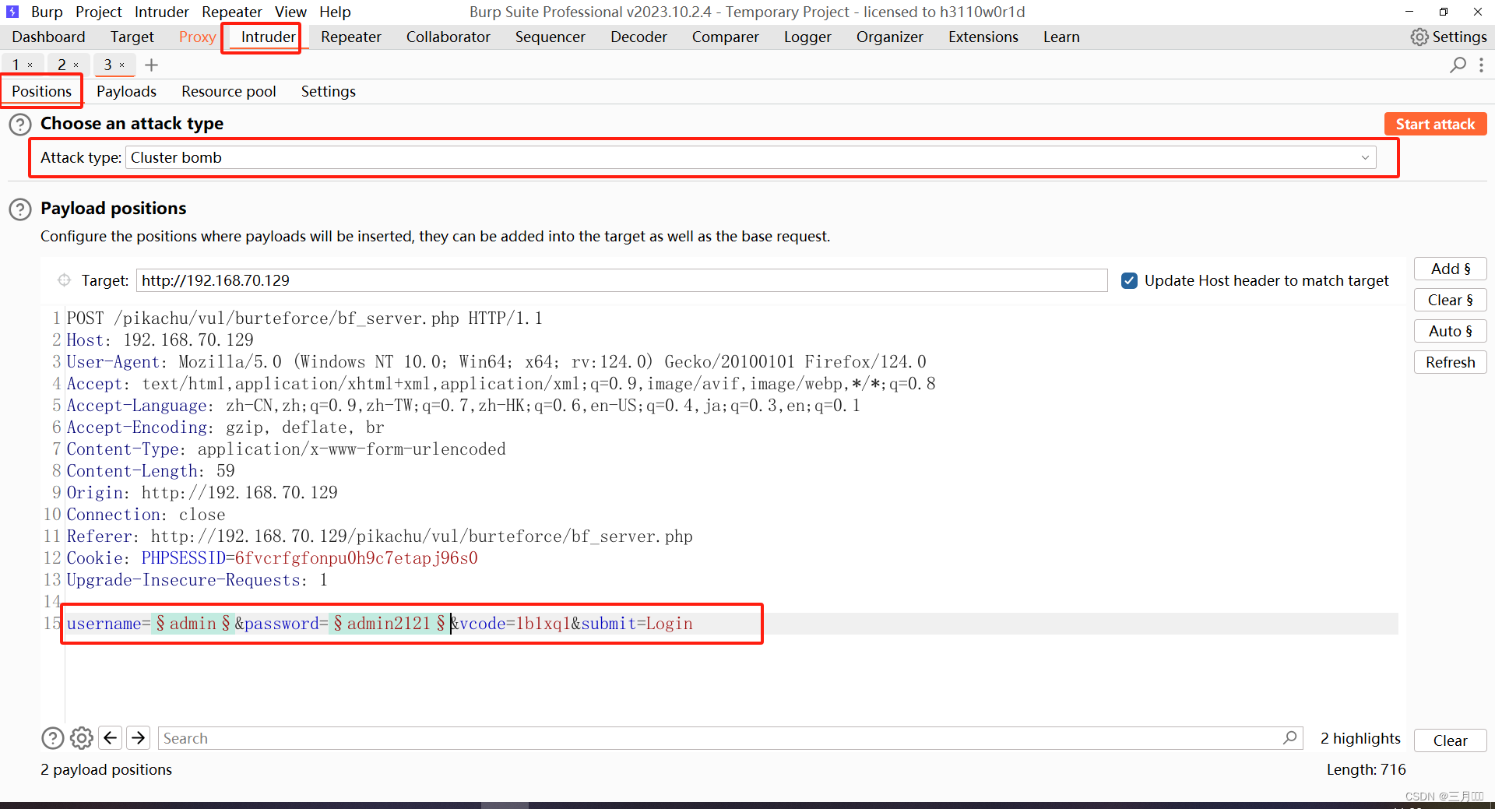Click the POST request line text
Viewport: 1495px width, 809px height.
(304, 318)
